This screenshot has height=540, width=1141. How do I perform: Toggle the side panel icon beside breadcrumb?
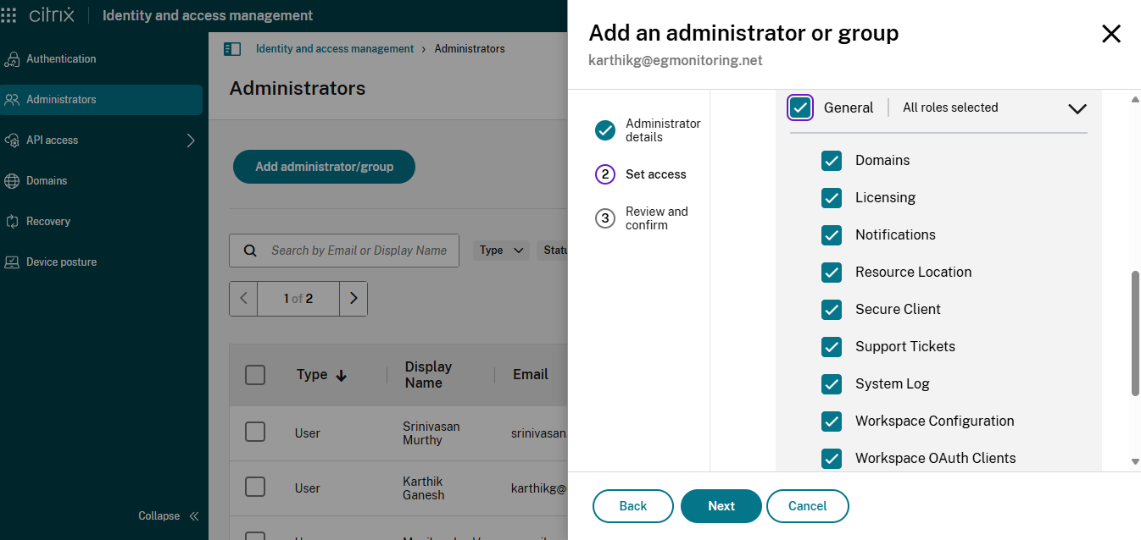pyautogui.click(x=232, y=49)
